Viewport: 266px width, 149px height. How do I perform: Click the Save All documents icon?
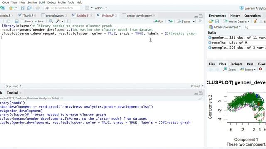pyautogui.click(x=30, y=8)
